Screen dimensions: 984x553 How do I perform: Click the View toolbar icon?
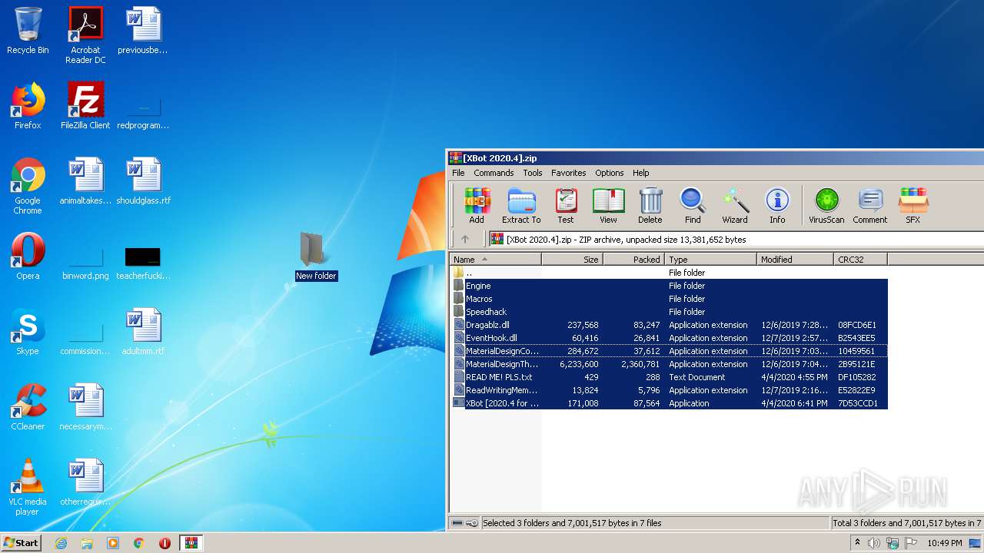(608, 206)
